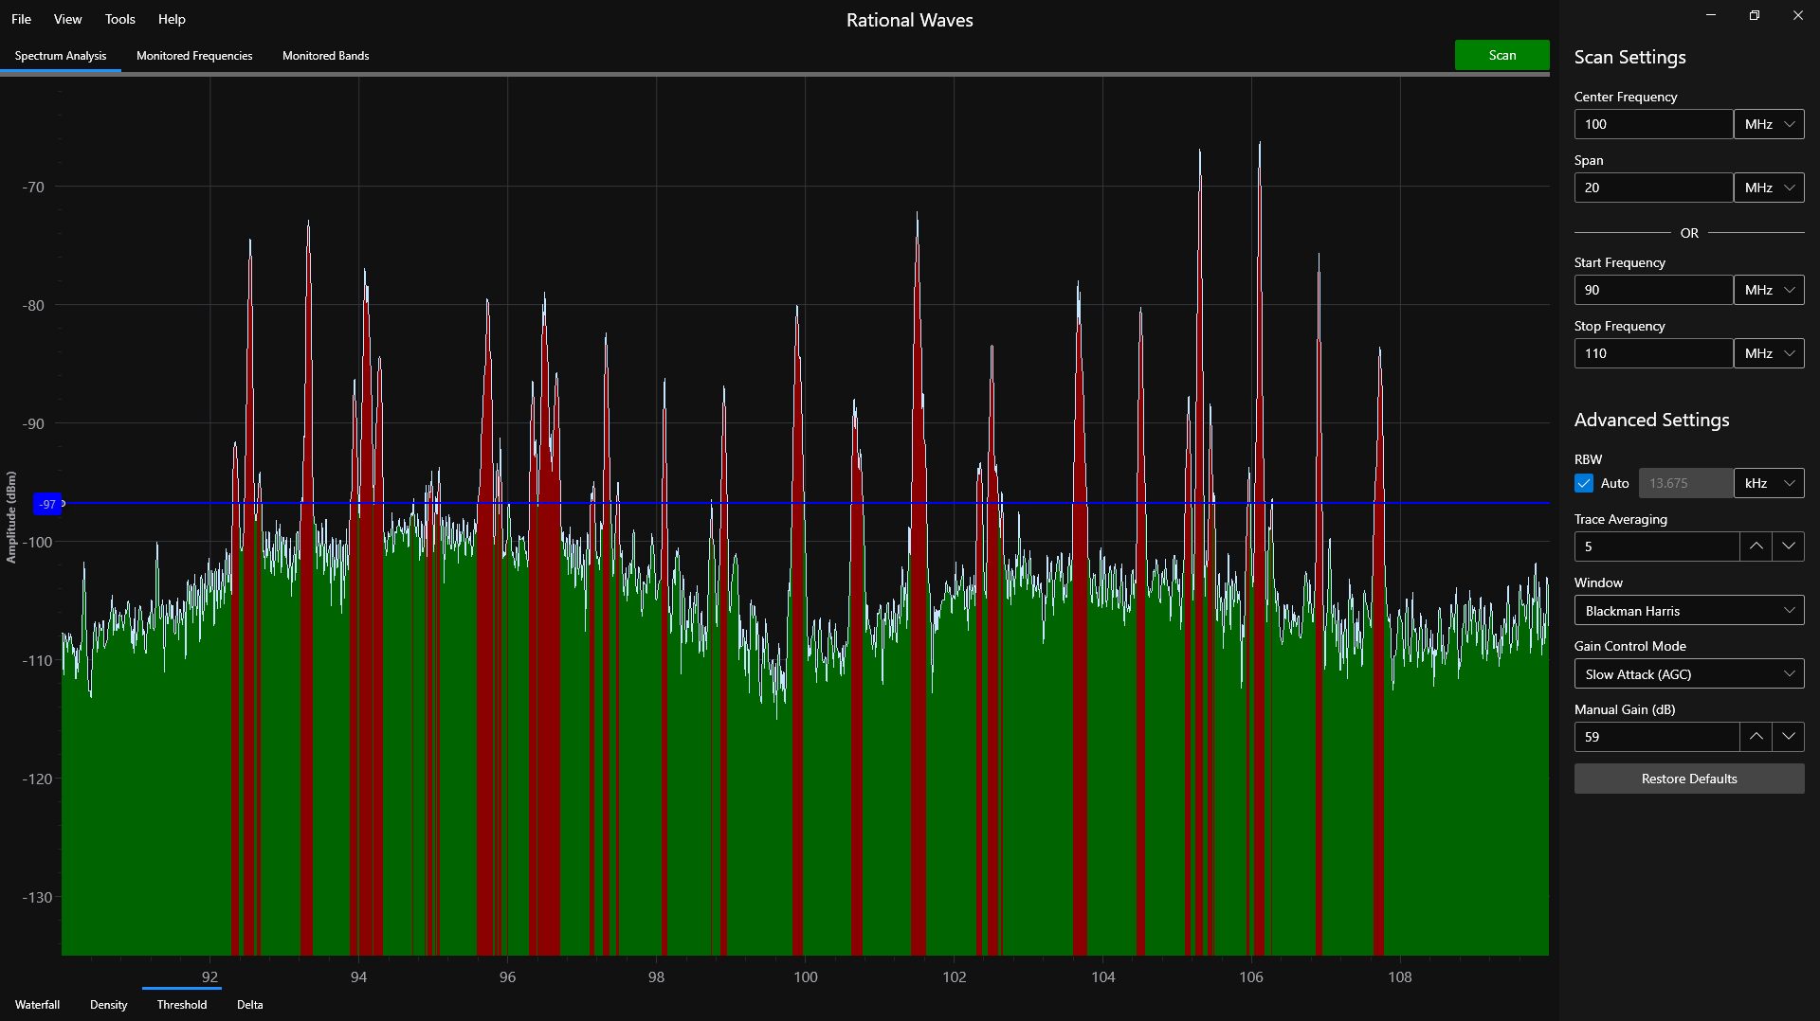
Task: Open the Tools menu
Action: point(119,19)
